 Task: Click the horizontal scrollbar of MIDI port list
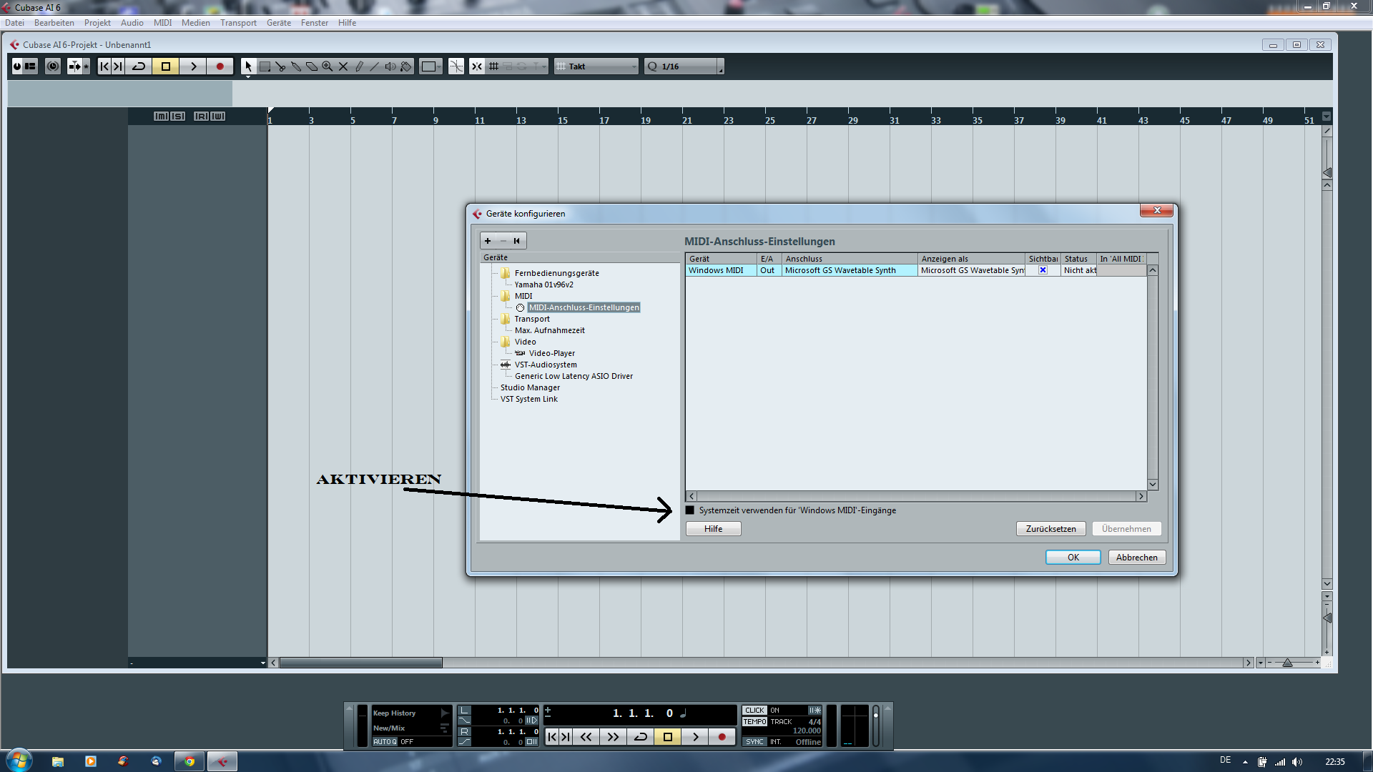pos(916,496)
